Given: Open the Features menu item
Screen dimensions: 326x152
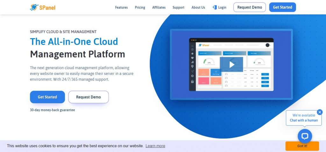Looking at the screenshot, I should [x=121, y=7].
